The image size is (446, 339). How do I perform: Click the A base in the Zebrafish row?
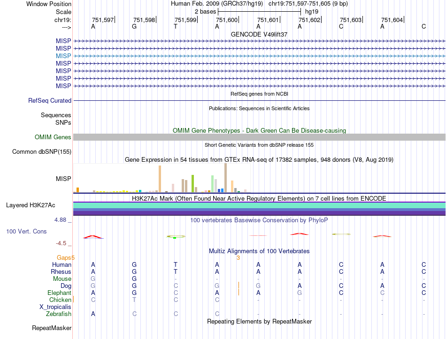[x=93, y=314]
